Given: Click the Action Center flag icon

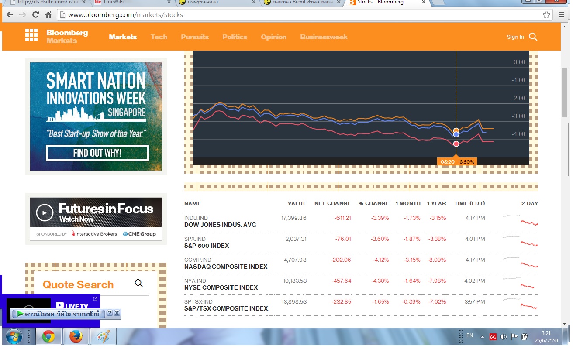Looking at the screenshot, I should click(x=514, y=337).
